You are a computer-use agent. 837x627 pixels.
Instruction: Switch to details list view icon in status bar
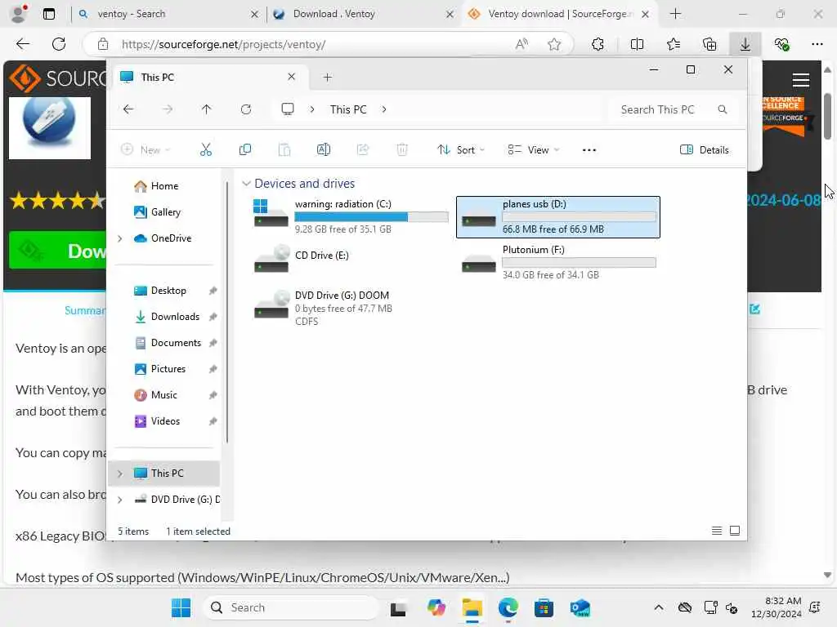point(717,531)
